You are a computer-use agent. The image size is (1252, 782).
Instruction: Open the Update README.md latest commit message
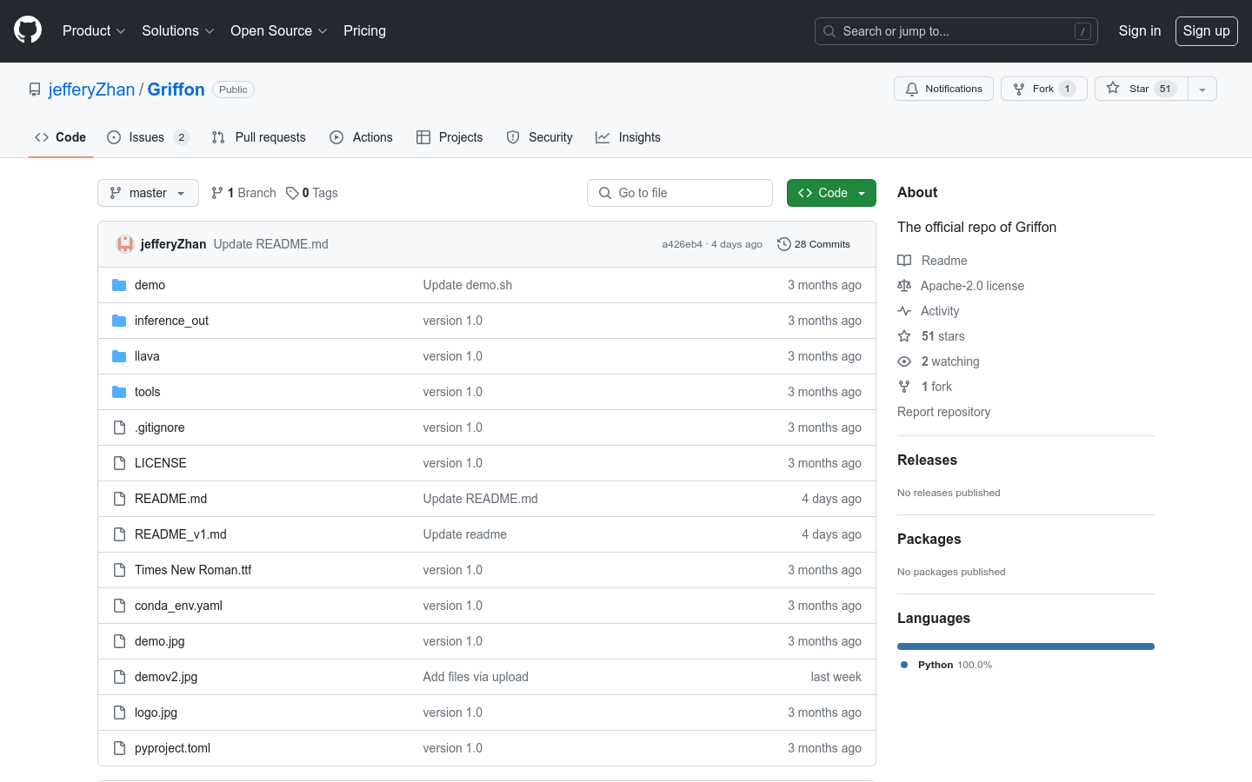(x=270, y=244)
